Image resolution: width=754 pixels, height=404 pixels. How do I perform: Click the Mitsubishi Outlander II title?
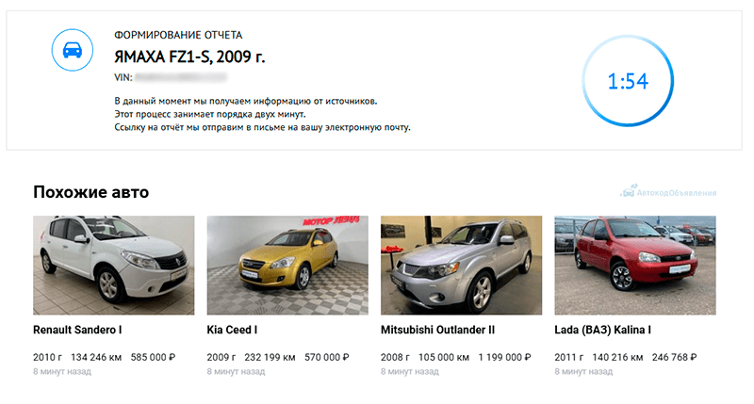pos(437,330)
